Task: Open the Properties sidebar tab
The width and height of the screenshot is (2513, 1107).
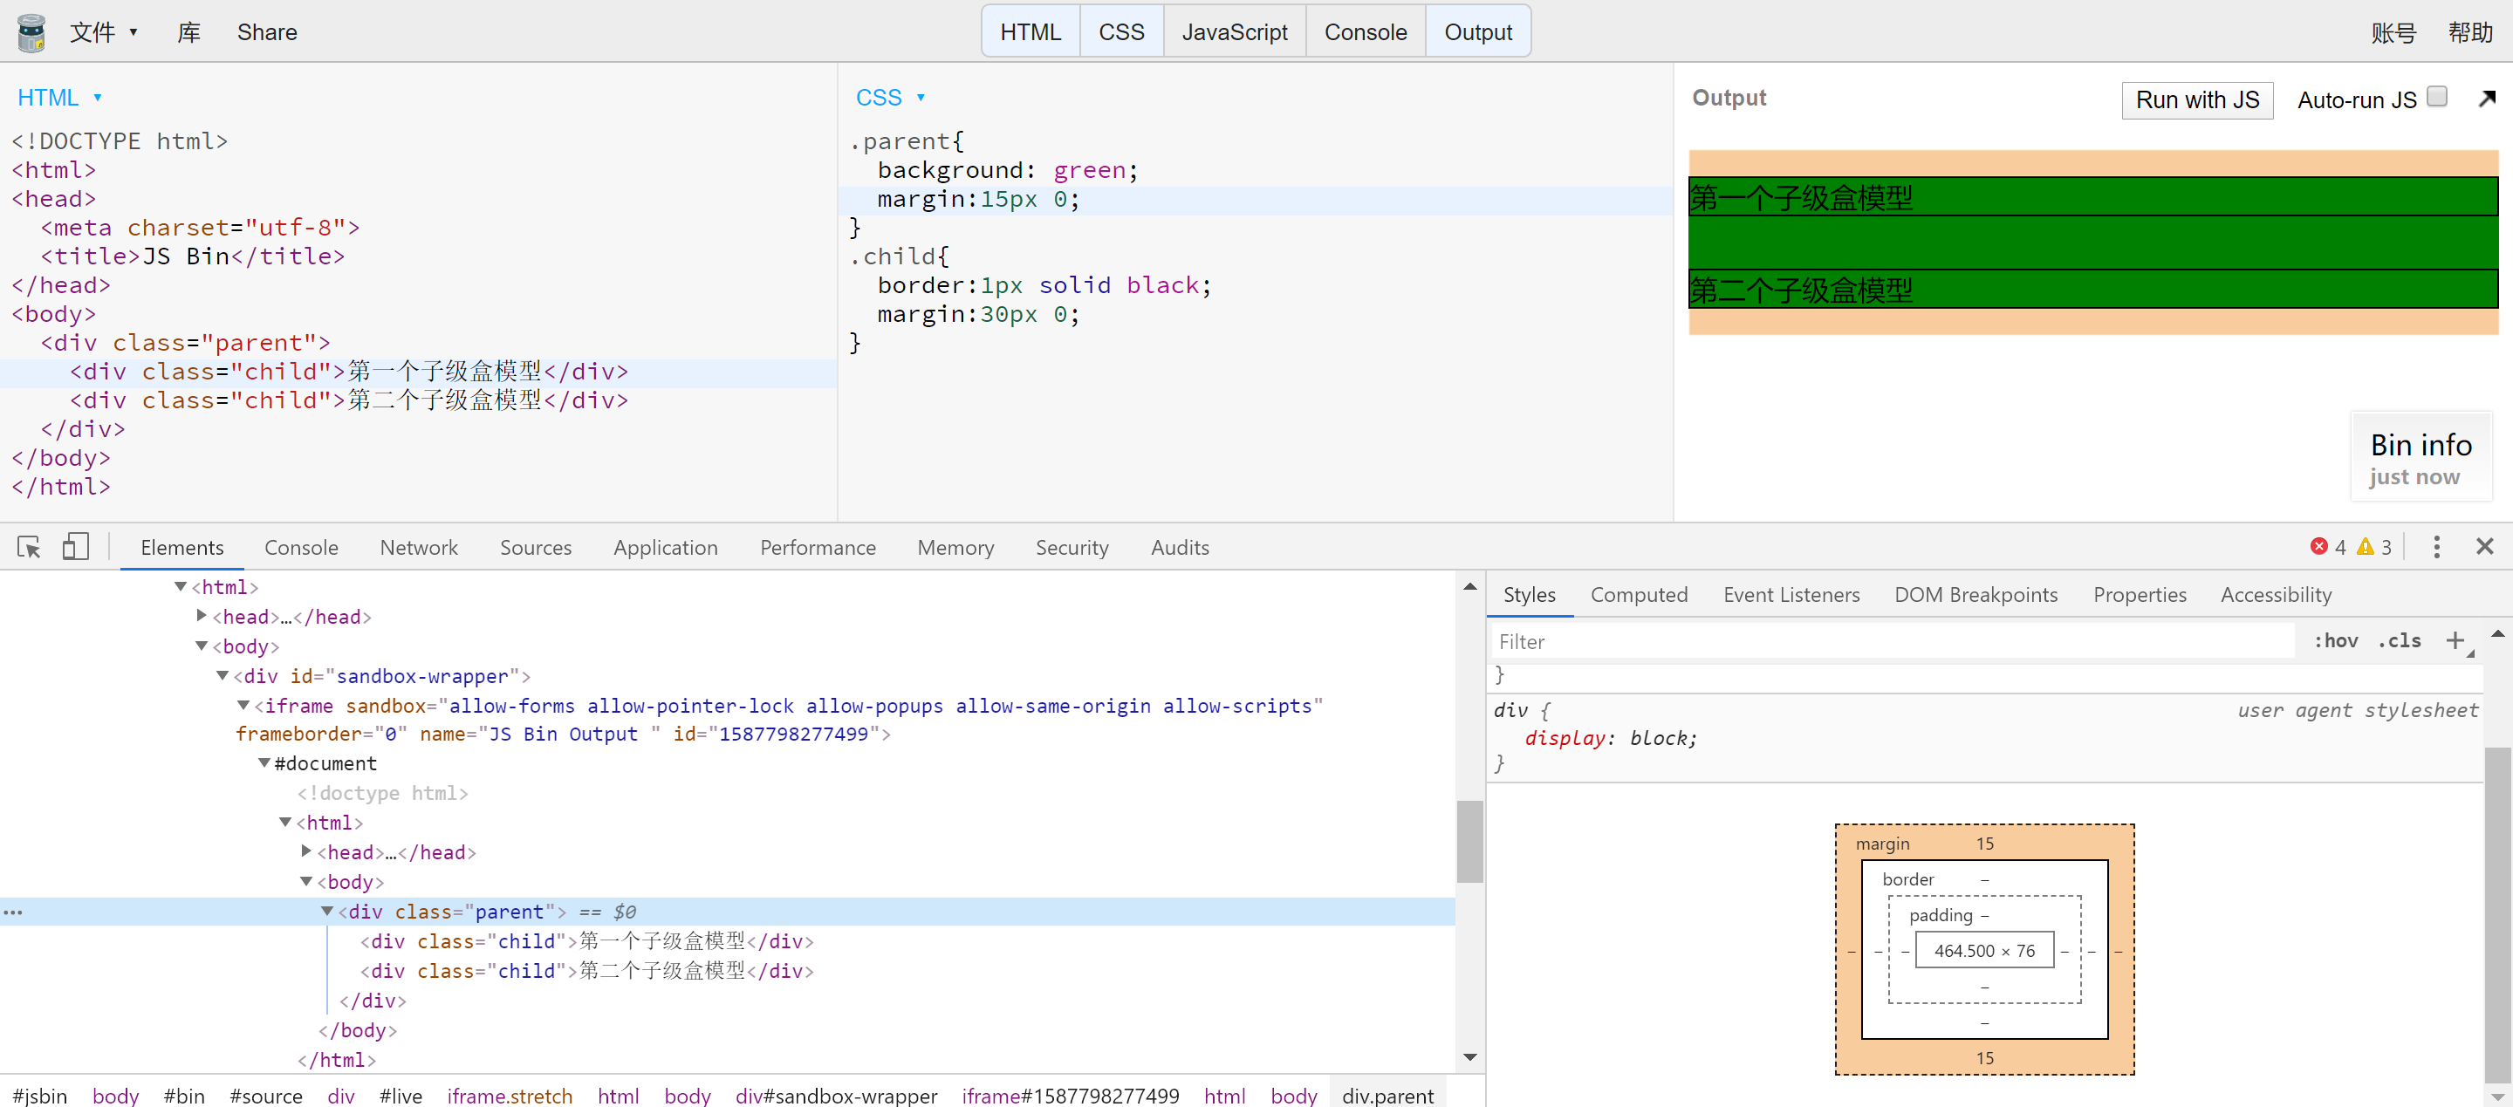Action: tap(2139, 595)
